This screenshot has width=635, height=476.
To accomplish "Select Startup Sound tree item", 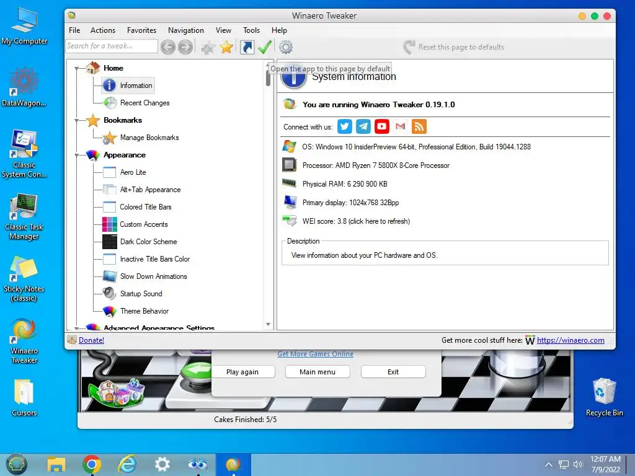I will click(141, 294).
